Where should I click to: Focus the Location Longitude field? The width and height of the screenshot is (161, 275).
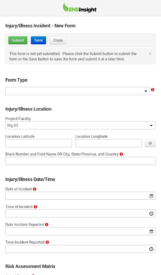click(x=109, y=143)
